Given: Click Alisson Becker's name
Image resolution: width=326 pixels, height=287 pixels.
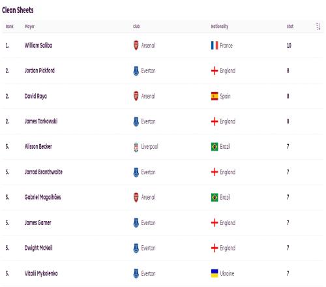Looking at the screenshot, I should tap(38, 147).
